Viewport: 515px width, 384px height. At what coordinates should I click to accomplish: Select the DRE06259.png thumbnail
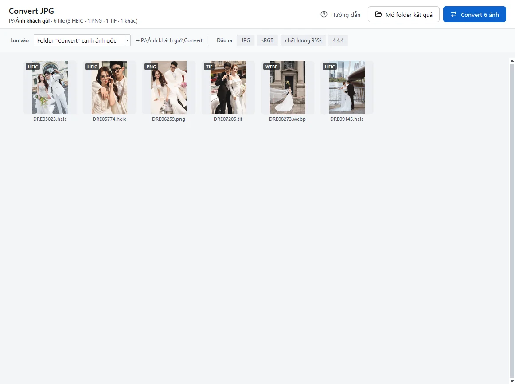point(169,87)
